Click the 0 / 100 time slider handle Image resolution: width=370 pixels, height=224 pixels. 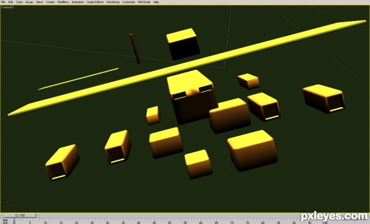20,215
